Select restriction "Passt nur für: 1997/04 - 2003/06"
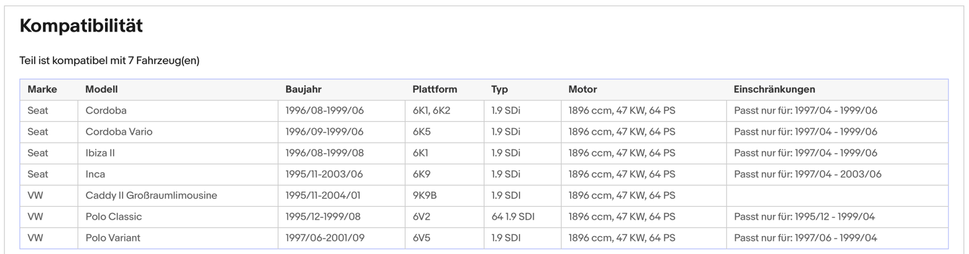Image resolution: width=969 pixels, height=254 pixels. (808, 175)
